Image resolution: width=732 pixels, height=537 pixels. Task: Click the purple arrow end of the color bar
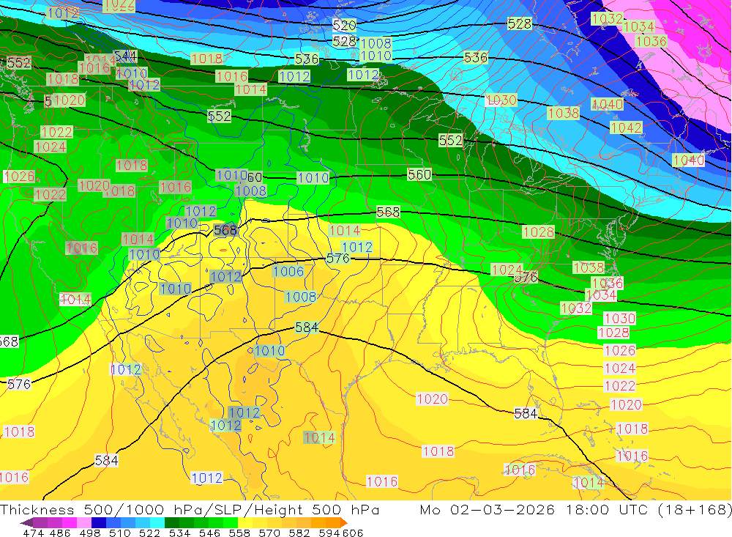pos(26,522)
